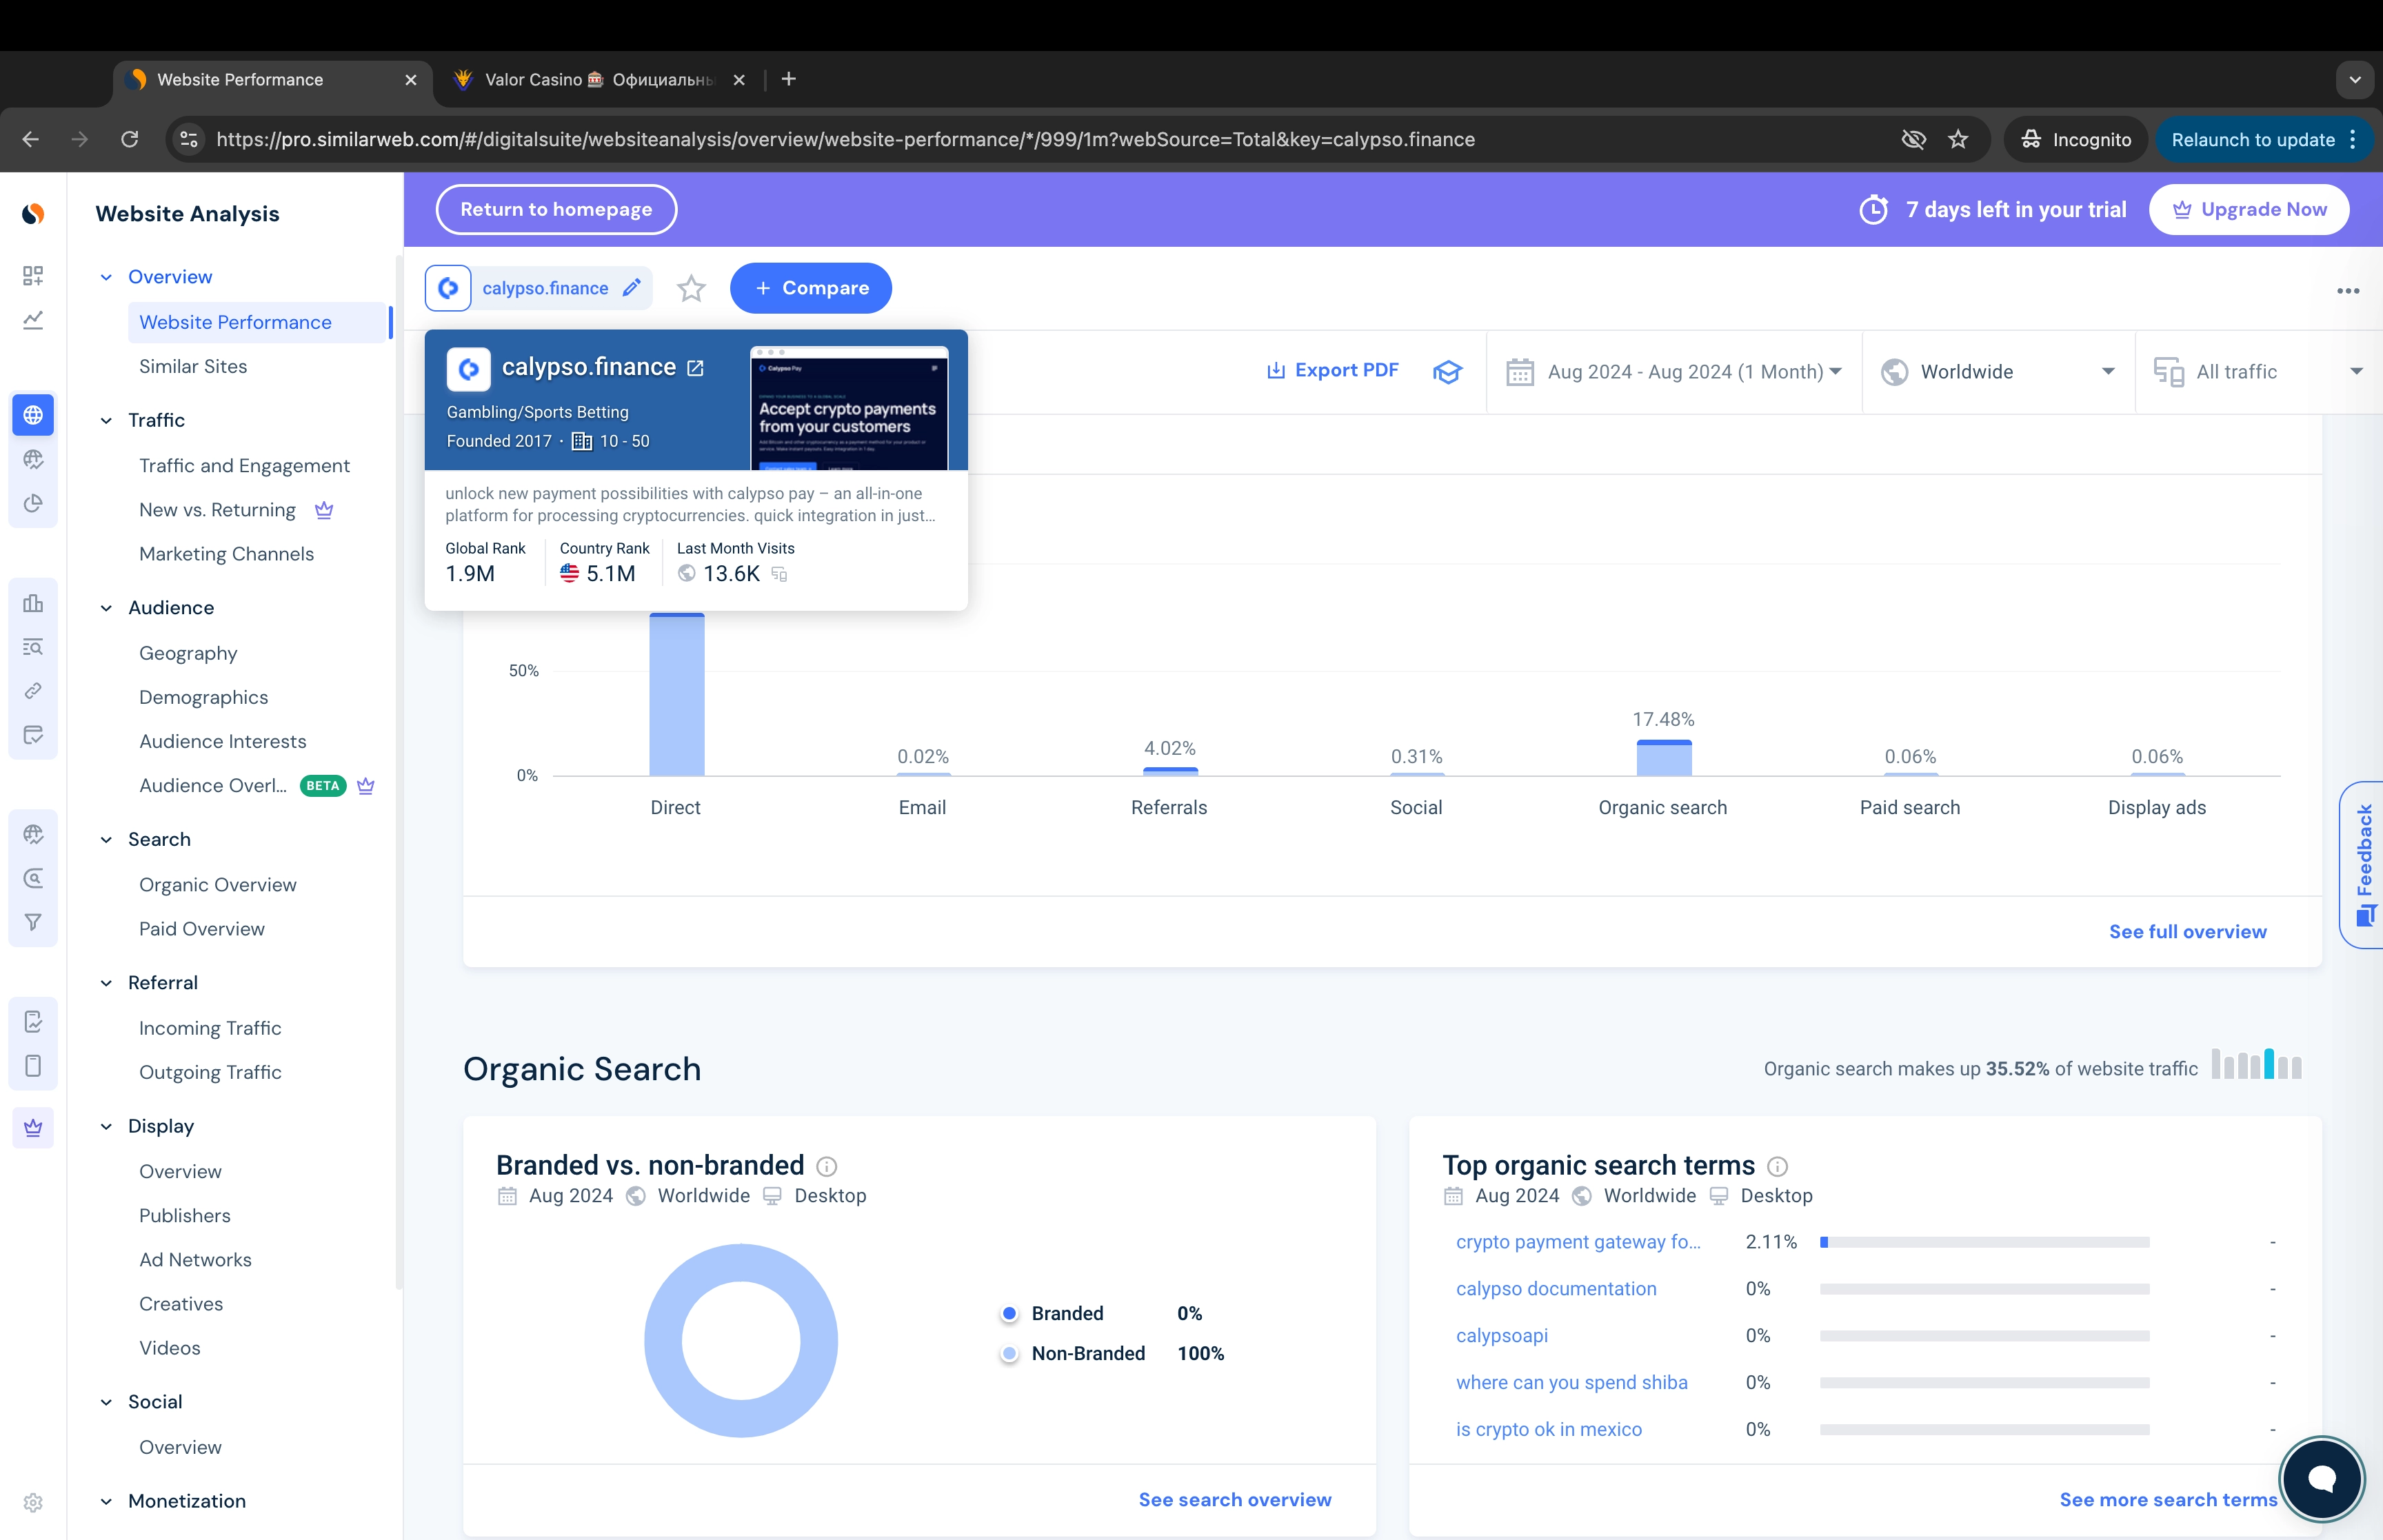Select the trending chart icon in sidebar
This screenshot has width=2383, height=1540.
tap(33, 320)
